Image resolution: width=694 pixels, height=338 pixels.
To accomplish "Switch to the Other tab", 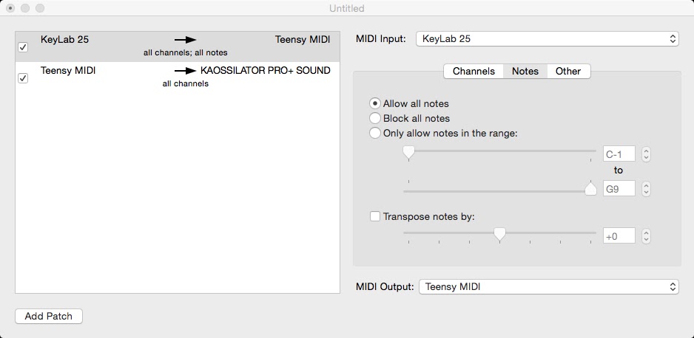I will 568,71.
